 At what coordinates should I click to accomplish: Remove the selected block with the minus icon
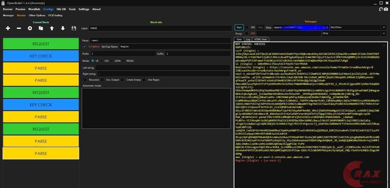pyautogui.click(x=19, y=29)
